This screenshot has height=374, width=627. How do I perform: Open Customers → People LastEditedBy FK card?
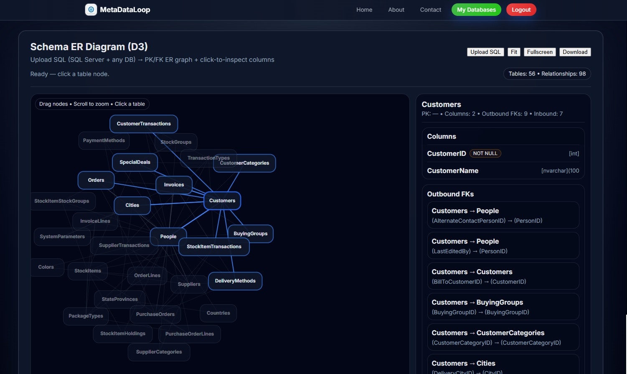[503, 246]
